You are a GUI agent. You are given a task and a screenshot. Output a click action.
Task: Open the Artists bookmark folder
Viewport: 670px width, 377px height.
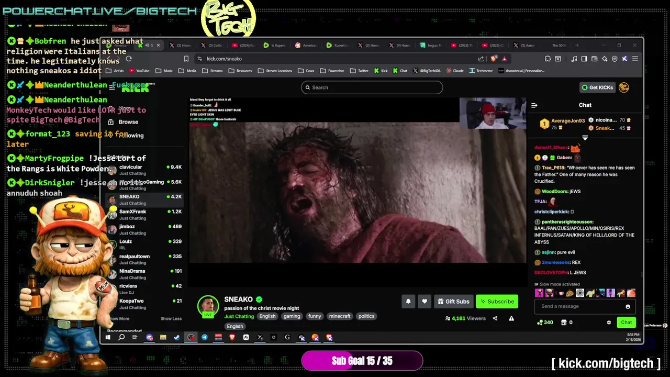115,71
